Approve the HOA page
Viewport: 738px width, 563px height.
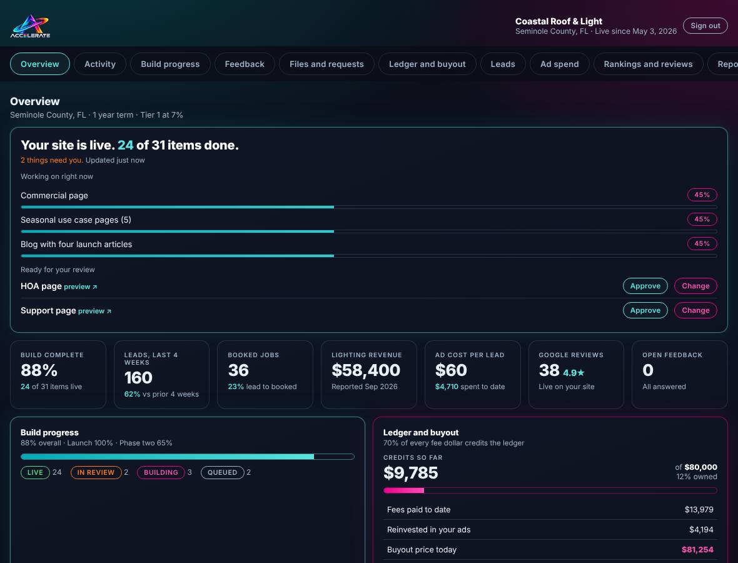(x=645, y=286)
